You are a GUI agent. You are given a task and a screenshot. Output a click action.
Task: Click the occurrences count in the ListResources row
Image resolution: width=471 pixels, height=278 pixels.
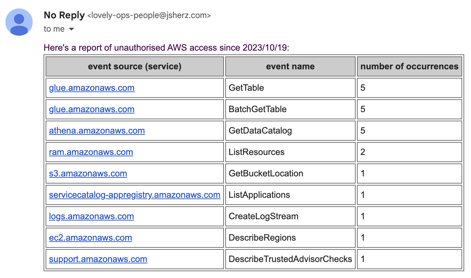[363, 152]
